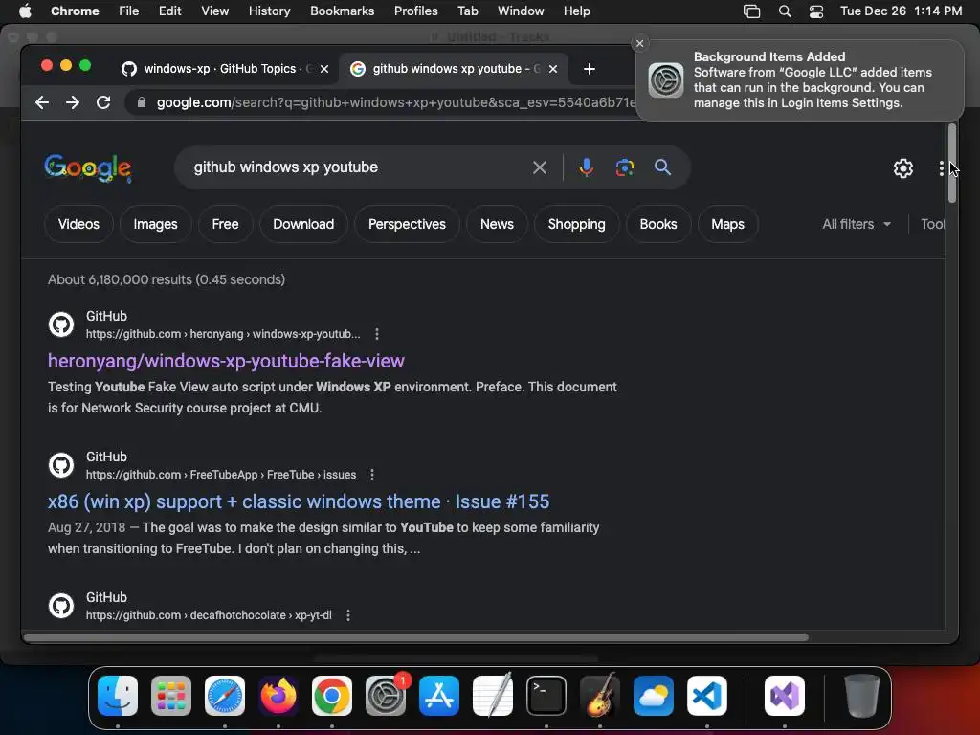Launch Safari from the Dock
This screenshot has width=980, height=735.
(225, 695)
